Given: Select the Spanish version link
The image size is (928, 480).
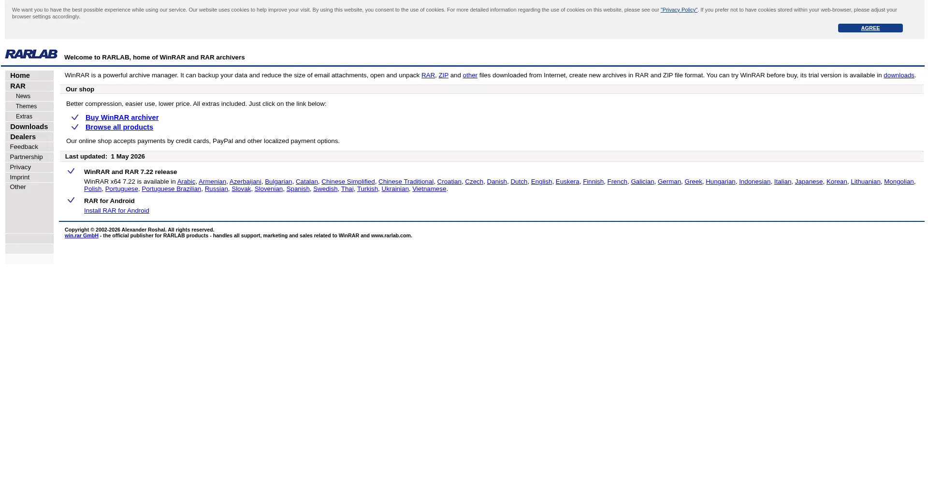Looking at the screenshot, I should tap(298, 189).
